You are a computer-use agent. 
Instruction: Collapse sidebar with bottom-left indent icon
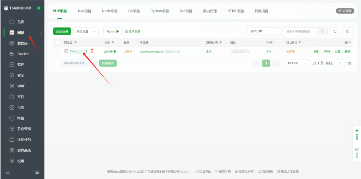[x=8, y=172]
